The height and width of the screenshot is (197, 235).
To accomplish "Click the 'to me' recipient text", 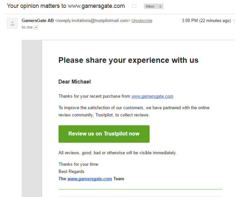I will coord(27,27).
